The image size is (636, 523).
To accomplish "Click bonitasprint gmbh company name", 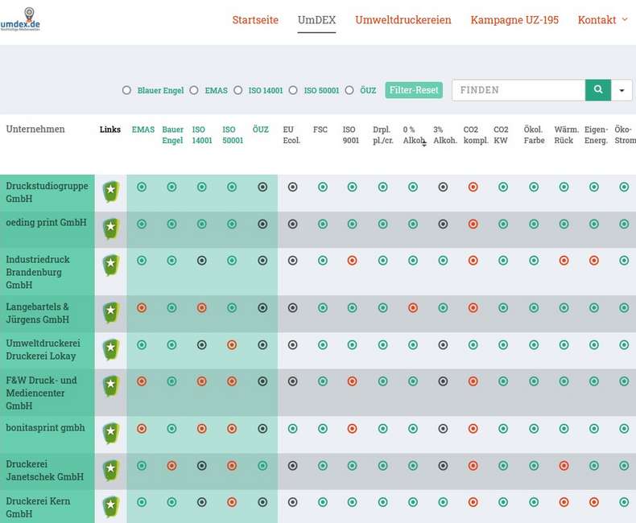I will click(x=45, y=428).
